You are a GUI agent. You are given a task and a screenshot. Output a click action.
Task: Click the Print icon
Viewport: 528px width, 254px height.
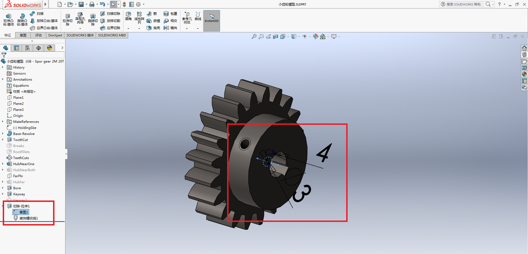pos(92,4)
